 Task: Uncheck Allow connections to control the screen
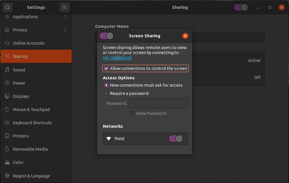pyautogui.click(x=106, y=68)
